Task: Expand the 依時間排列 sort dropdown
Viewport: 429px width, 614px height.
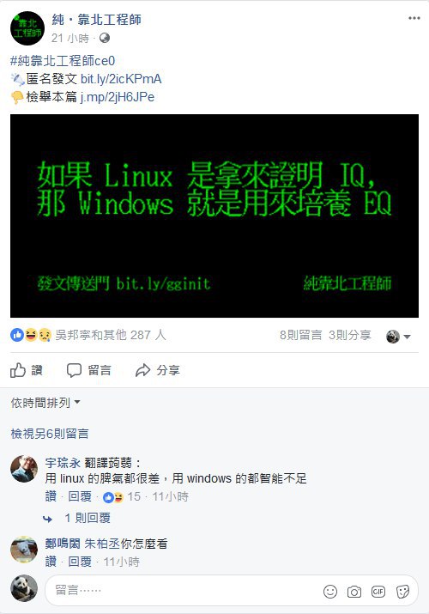Action: (x=45, y=403)
